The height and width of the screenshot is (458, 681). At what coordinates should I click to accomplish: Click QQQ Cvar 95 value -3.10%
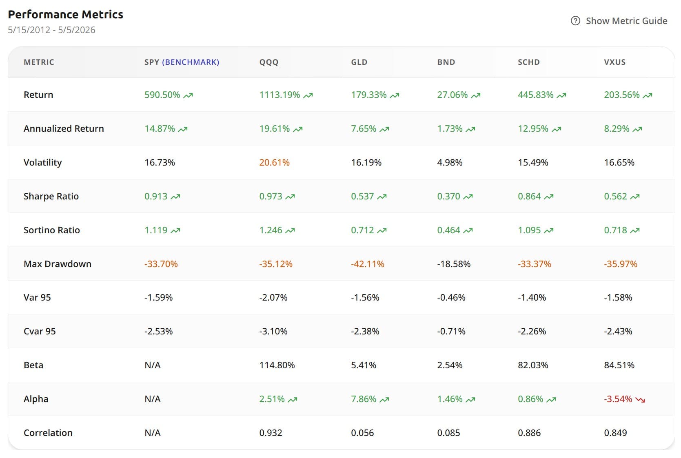pyautogui.click(x=273, y=331)
